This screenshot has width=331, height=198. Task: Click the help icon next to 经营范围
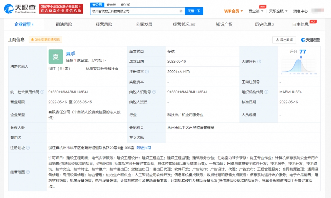point(28,172)
